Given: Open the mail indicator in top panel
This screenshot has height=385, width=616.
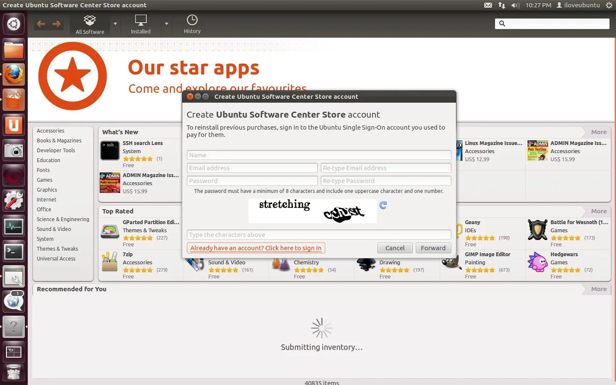Looking at the screenshot, I should click(x=488, y=5).
